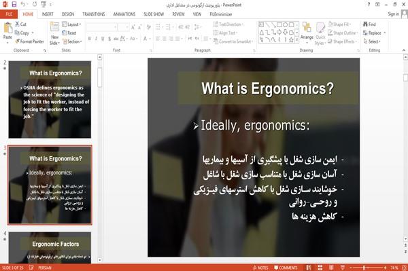Viewport: 408px width, 271px height.
Task: Reset the slide layout
Action: (x=69, y=33)
